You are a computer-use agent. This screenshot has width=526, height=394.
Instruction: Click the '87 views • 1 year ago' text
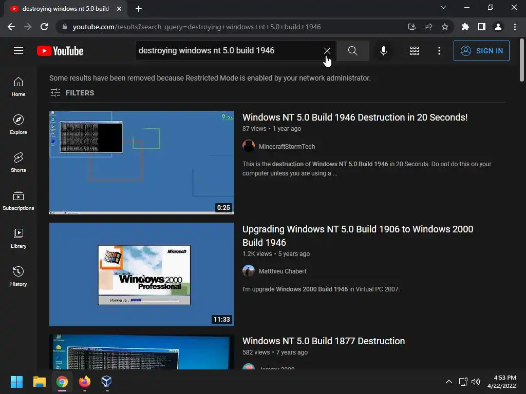pyautogui.click(x=272, y=129)
